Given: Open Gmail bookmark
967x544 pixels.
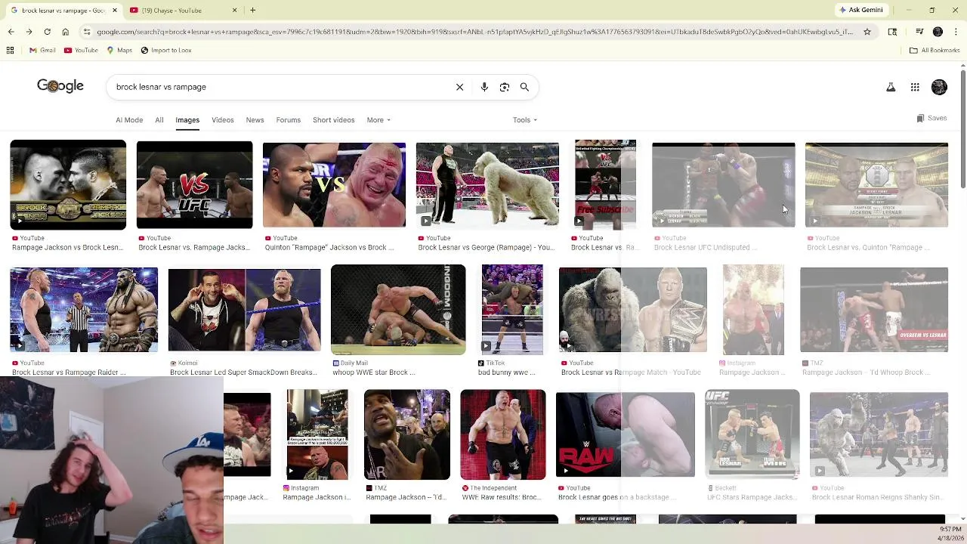Looking at the screenshot, I should (42, 50).
